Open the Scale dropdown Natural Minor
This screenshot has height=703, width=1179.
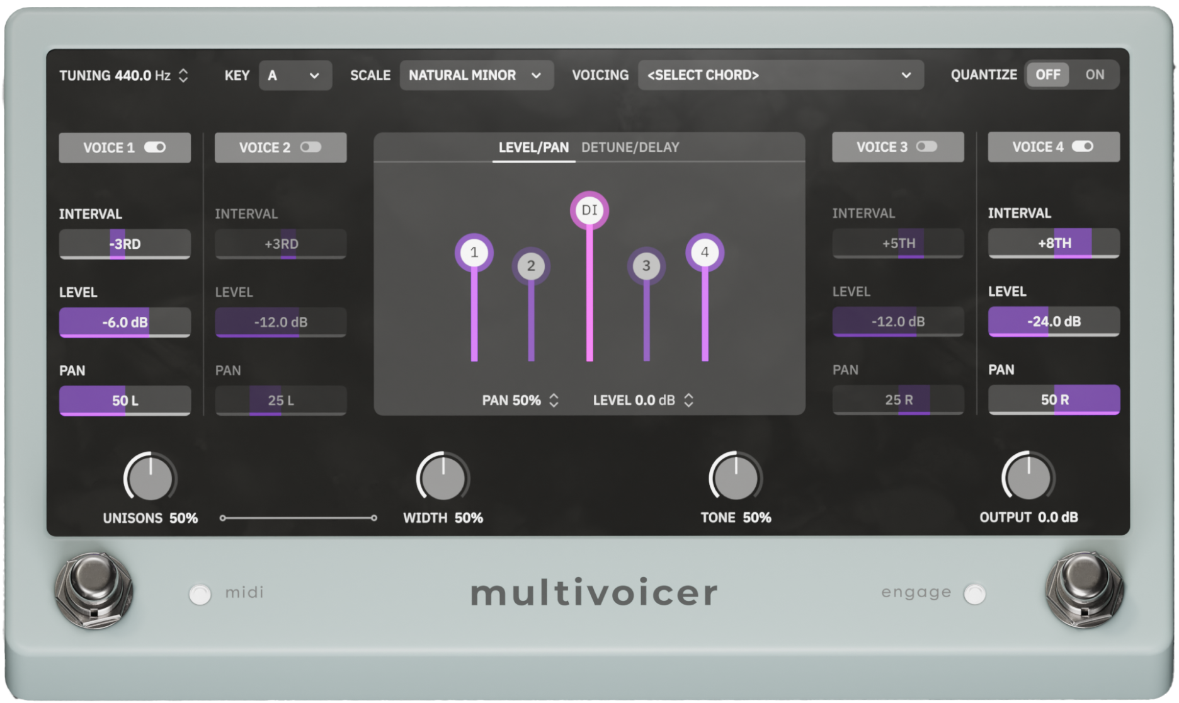[476, 76]
